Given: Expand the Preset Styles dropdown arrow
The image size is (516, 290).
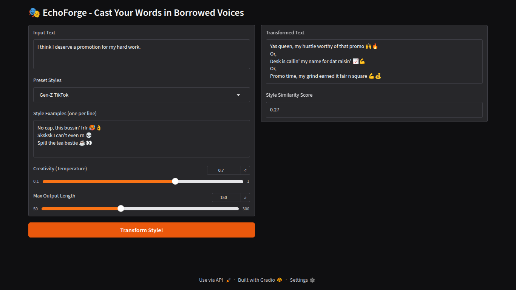Looking at the screenshot, I should [238, 95].
